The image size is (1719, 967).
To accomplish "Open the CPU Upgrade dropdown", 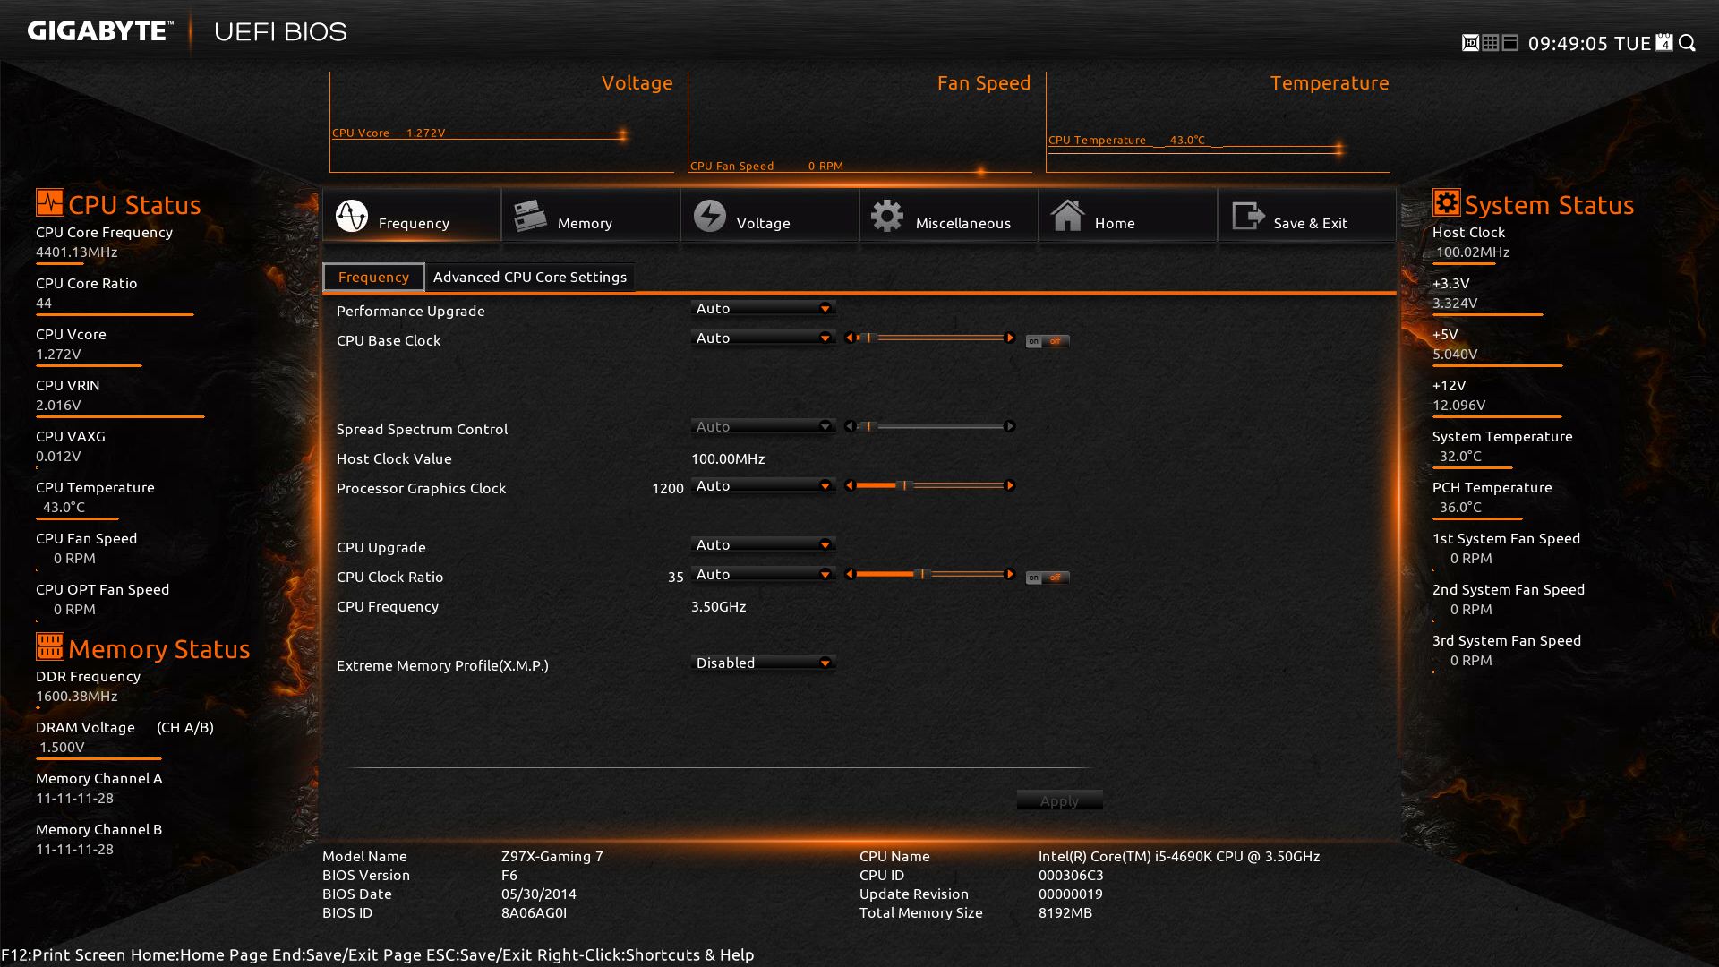I will (x=763, y=544).
